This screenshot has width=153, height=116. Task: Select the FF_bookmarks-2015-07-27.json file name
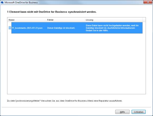pos(27,28)
